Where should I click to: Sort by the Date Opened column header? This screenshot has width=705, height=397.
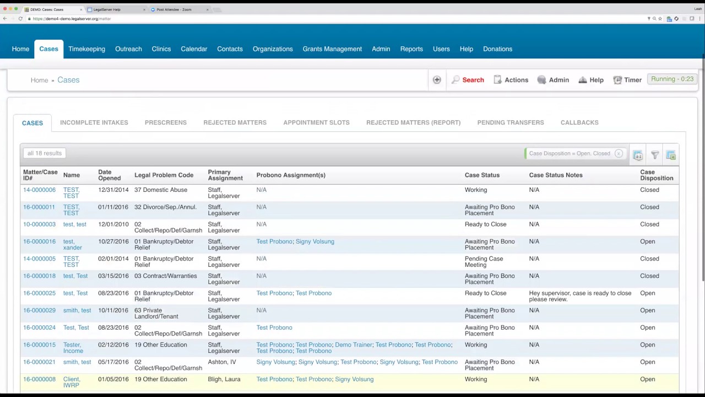109,175
